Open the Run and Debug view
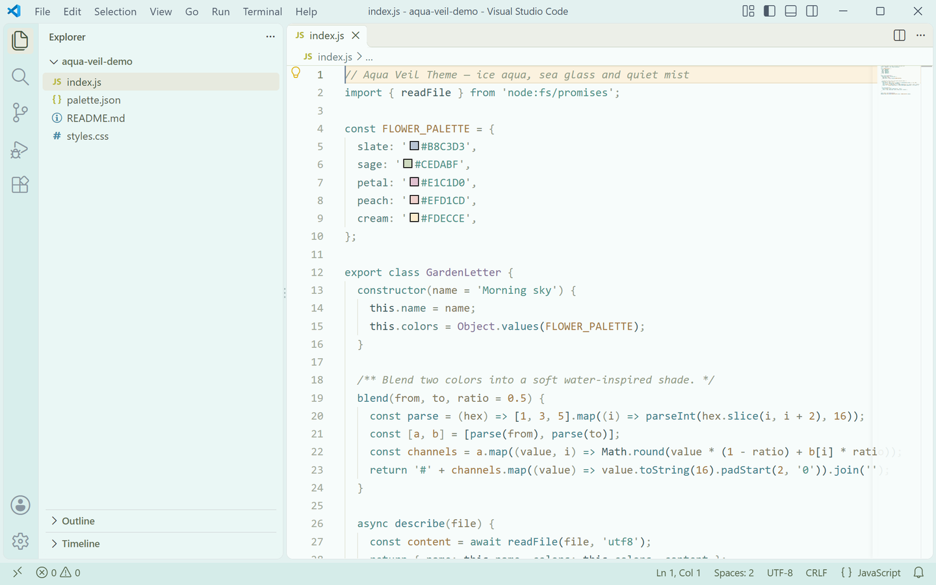936x585 pixels. [20, 149]
